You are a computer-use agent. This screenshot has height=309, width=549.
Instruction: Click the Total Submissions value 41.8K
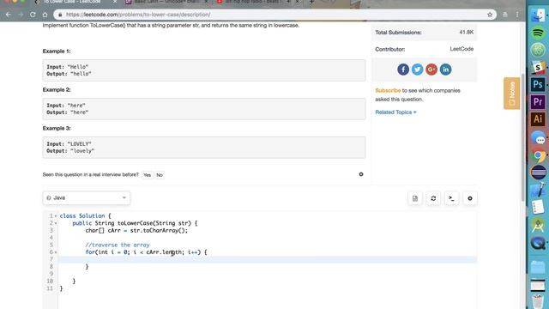tap(467, 33)
